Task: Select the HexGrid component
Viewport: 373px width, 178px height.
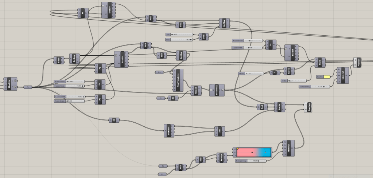Action: click(10, 84)
